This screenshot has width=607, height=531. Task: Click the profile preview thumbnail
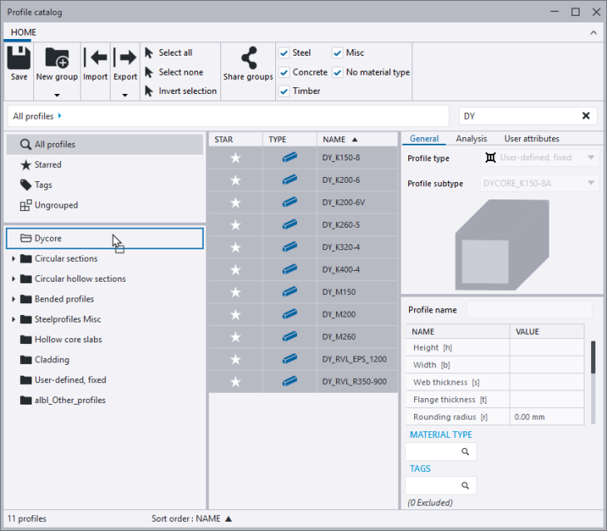(501, 245)
